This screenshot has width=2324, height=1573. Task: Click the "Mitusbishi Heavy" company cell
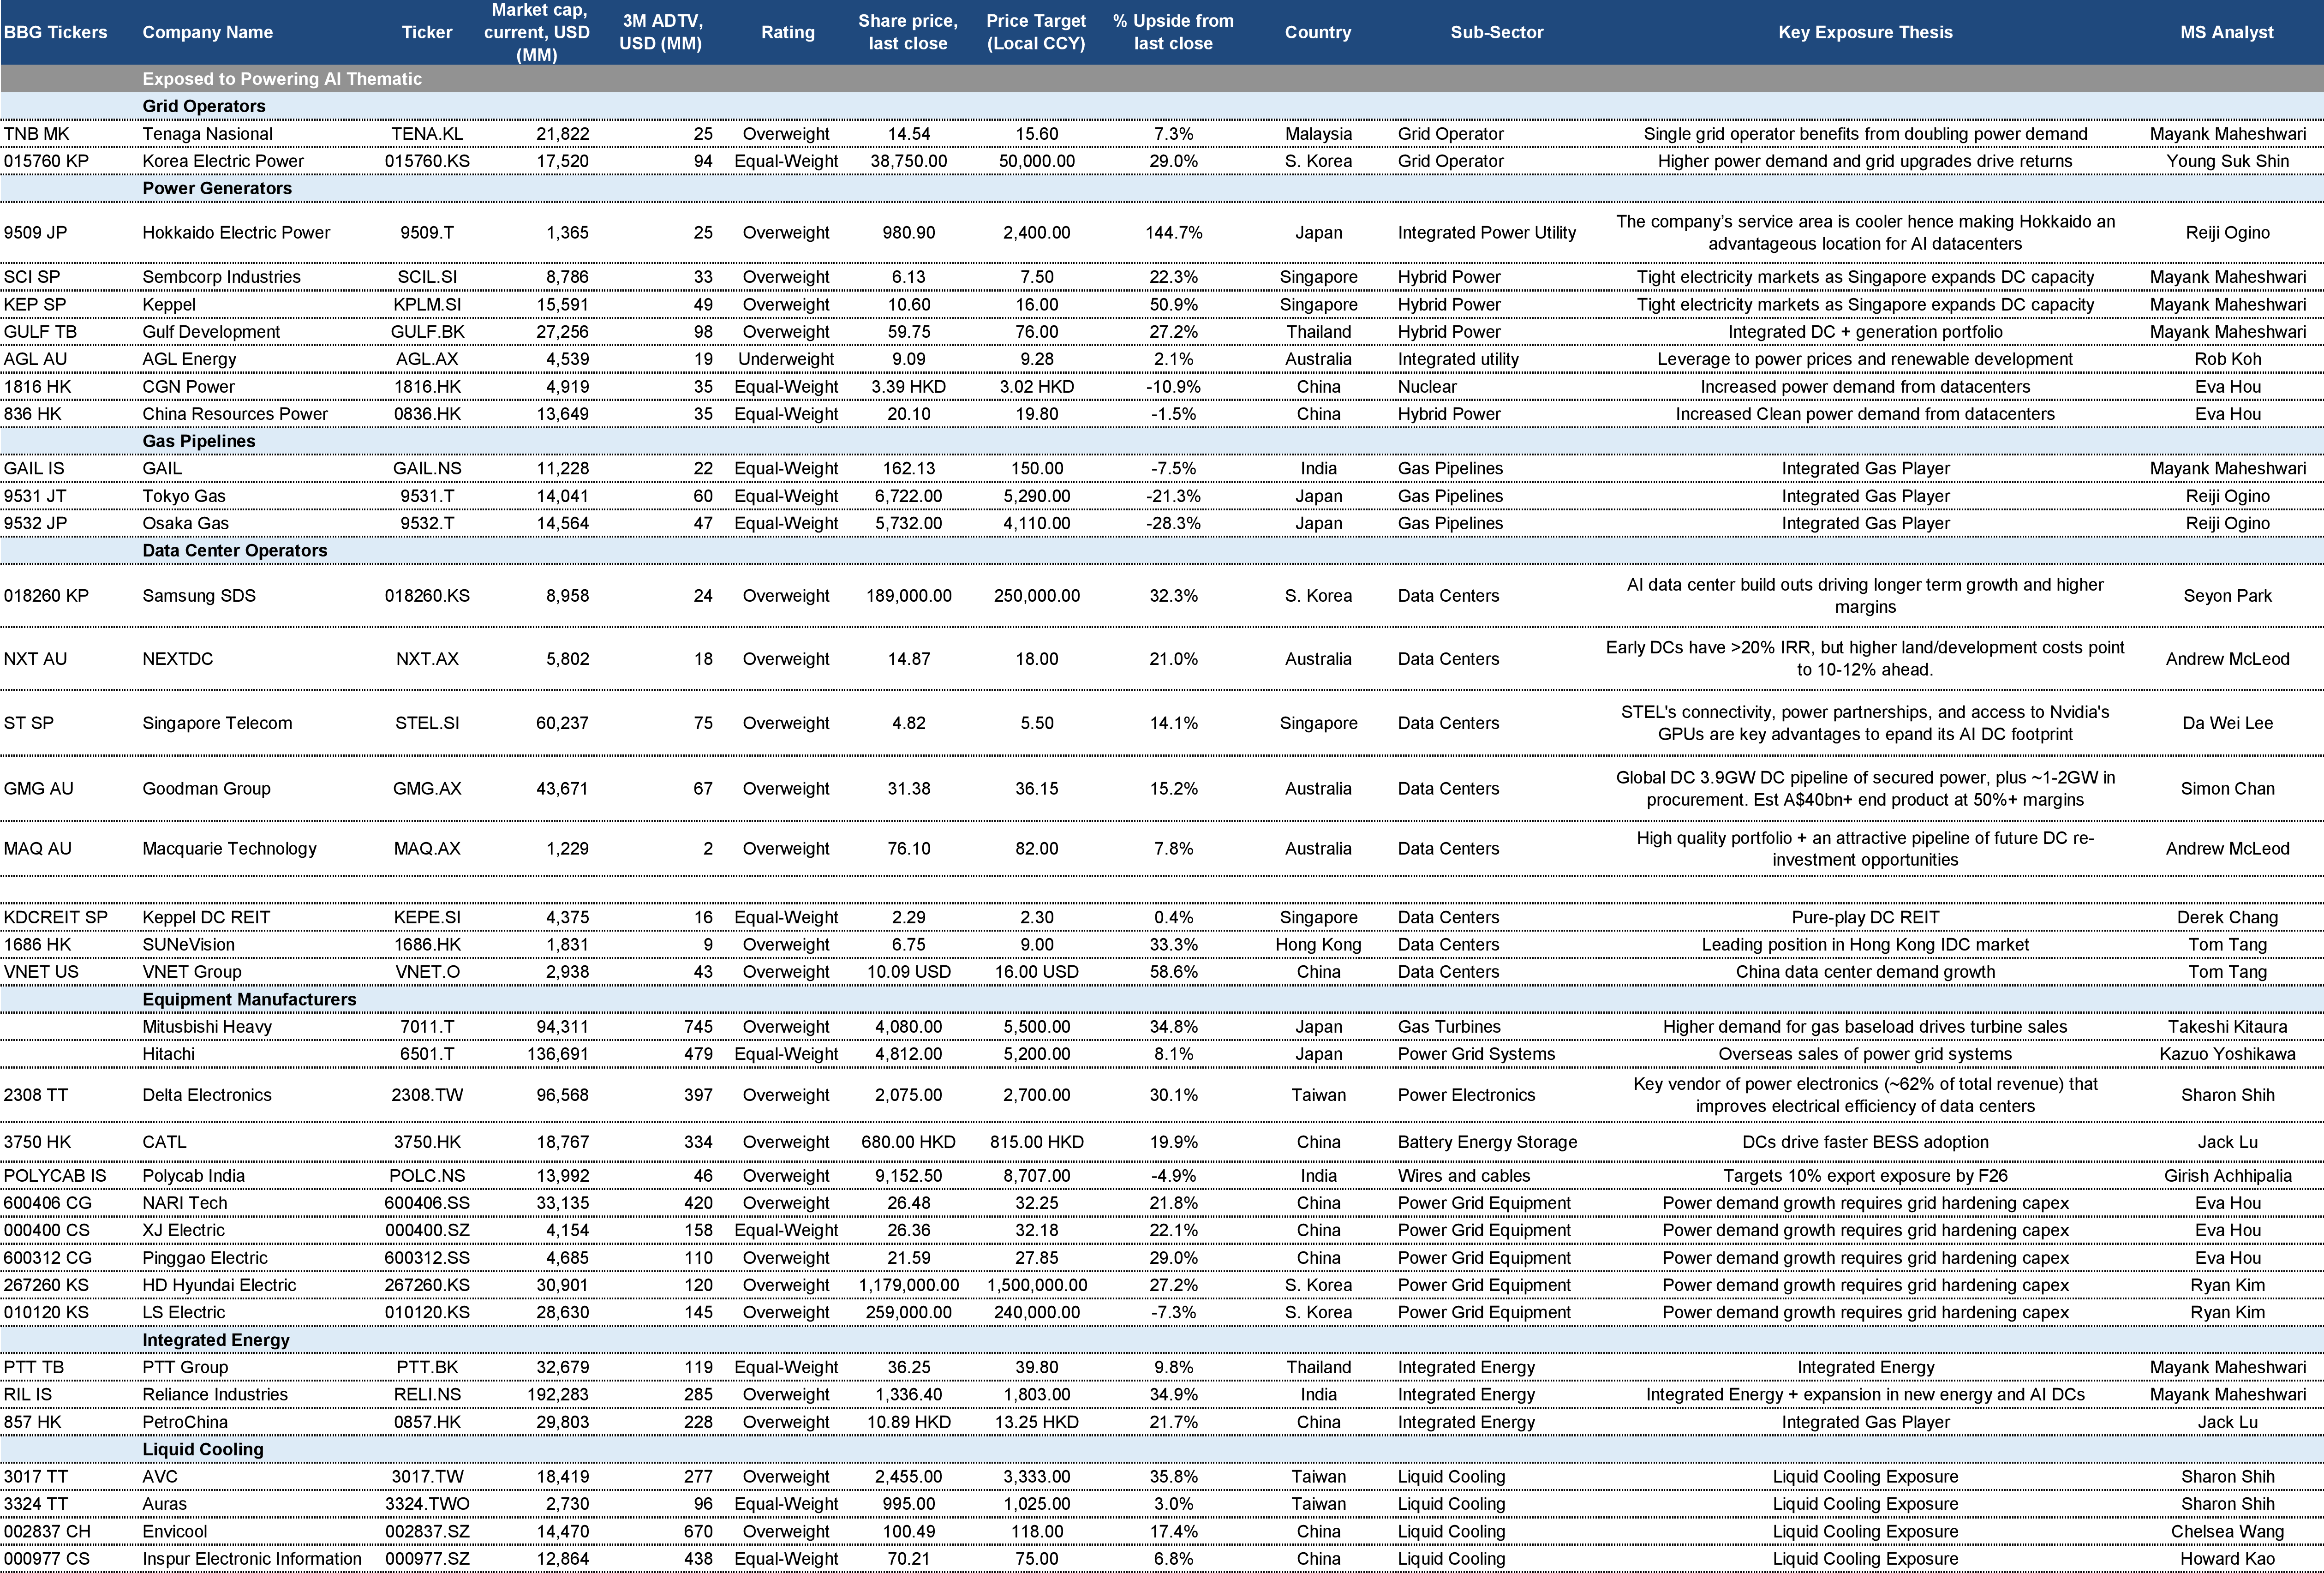tap(207, 1027)
